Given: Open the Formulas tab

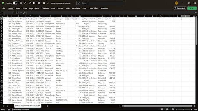Looking at the screenshot, I should coord(45,8).
